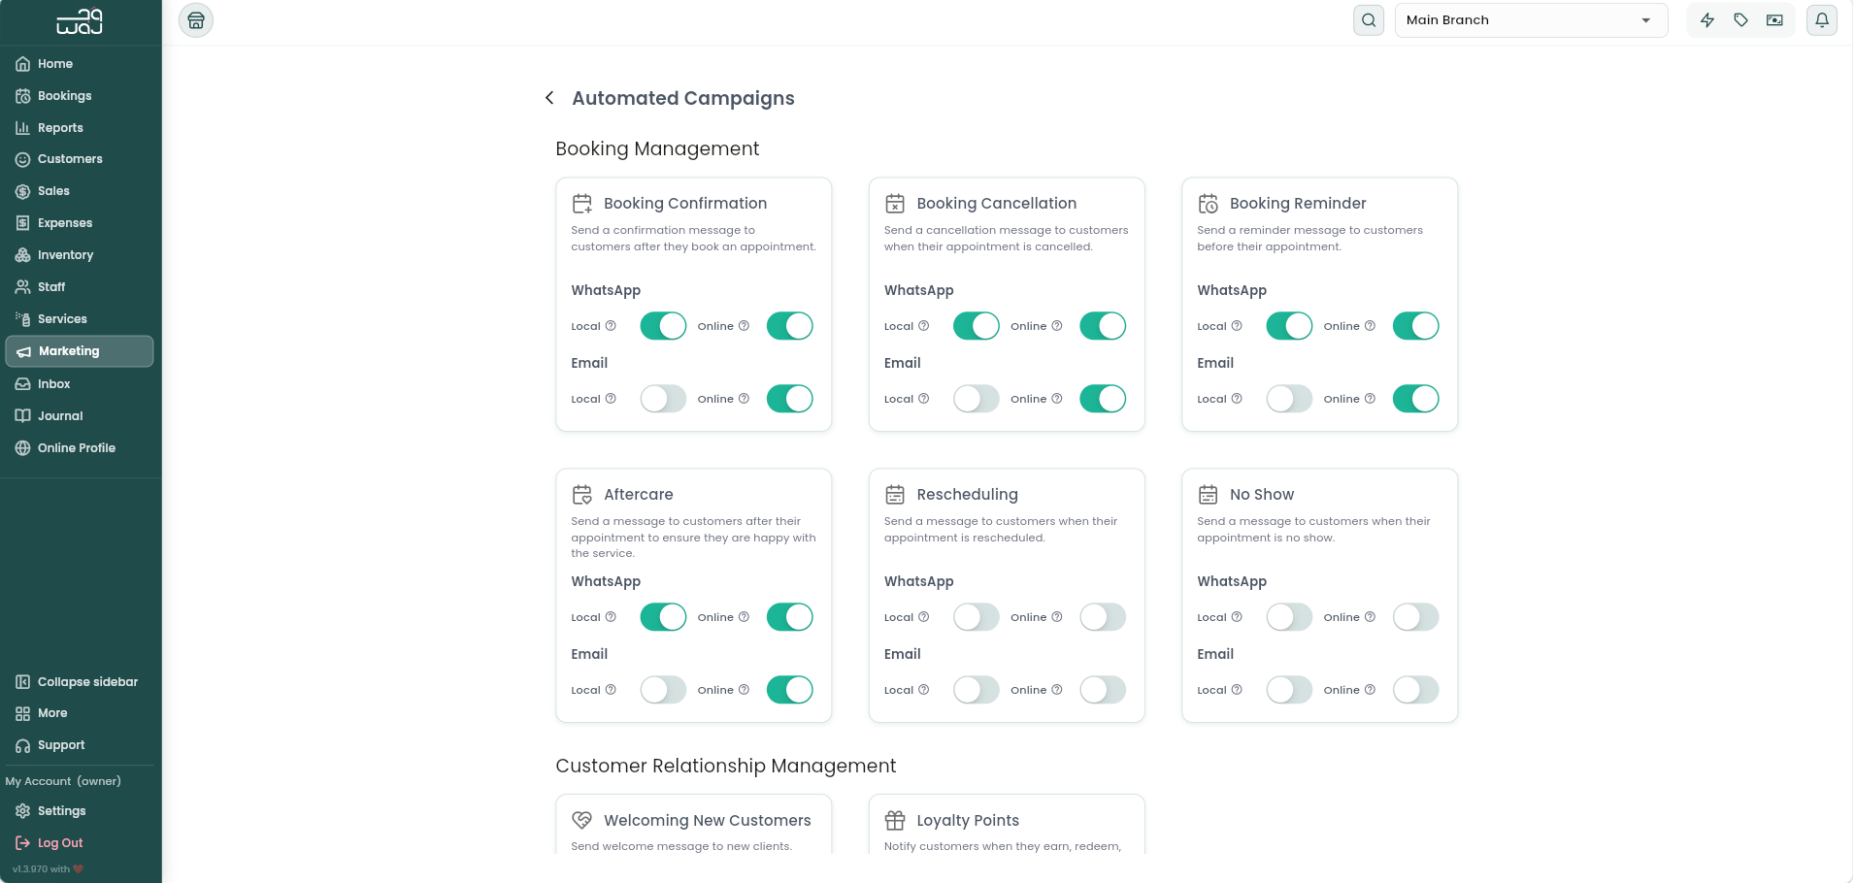Toggle Booking Cancellation Email Local switch
The height and width of the screenshot is (883, 1855).
click(x=977, y=399)
